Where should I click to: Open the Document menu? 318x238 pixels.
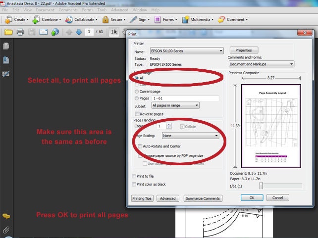pos(45,10)
